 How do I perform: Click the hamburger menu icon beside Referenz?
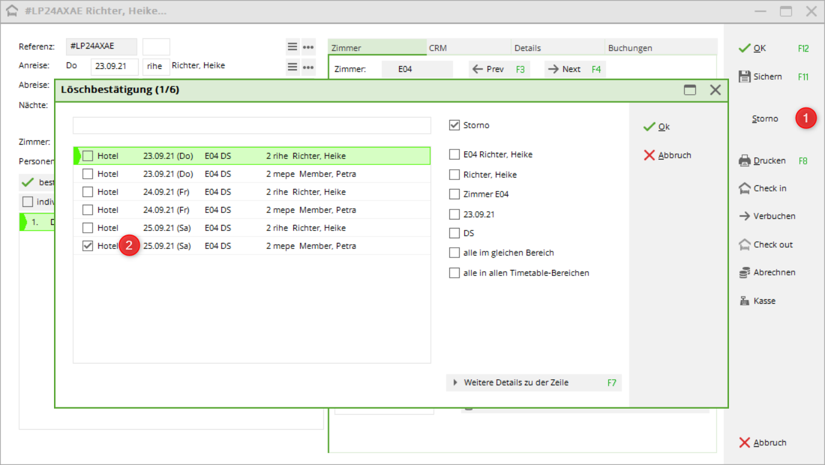pyautogui.click(x=292, y=47)
